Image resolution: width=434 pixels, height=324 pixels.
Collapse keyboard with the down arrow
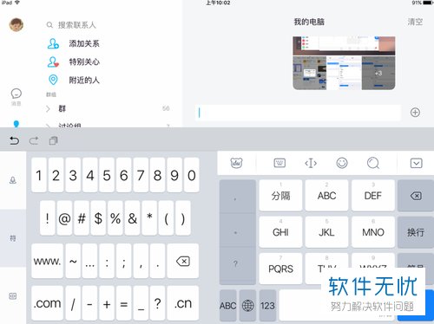coord(416,163)
